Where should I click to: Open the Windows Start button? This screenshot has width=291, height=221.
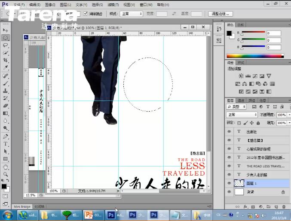click(7, 215)
